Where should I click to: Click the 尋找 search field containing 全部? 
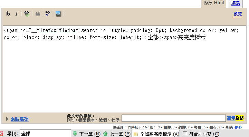point(45,134)
